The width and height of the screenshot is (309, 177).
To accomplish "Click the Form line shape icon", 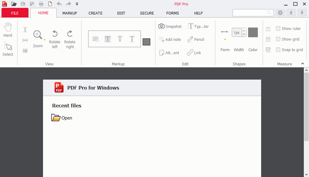I will click(224, 32).
